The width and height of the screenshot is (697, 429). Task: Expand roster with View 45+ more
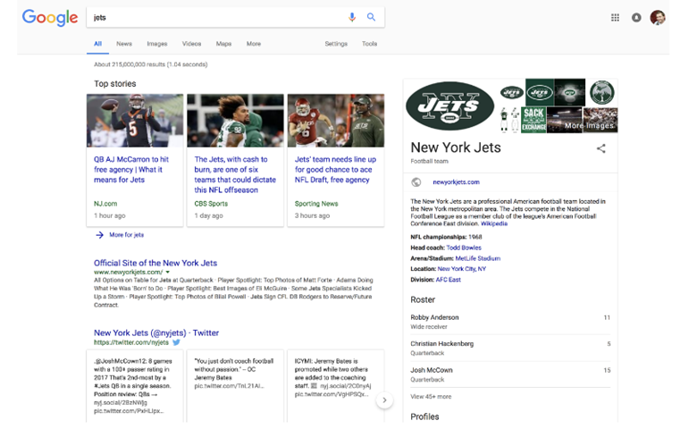pos(431,397)
